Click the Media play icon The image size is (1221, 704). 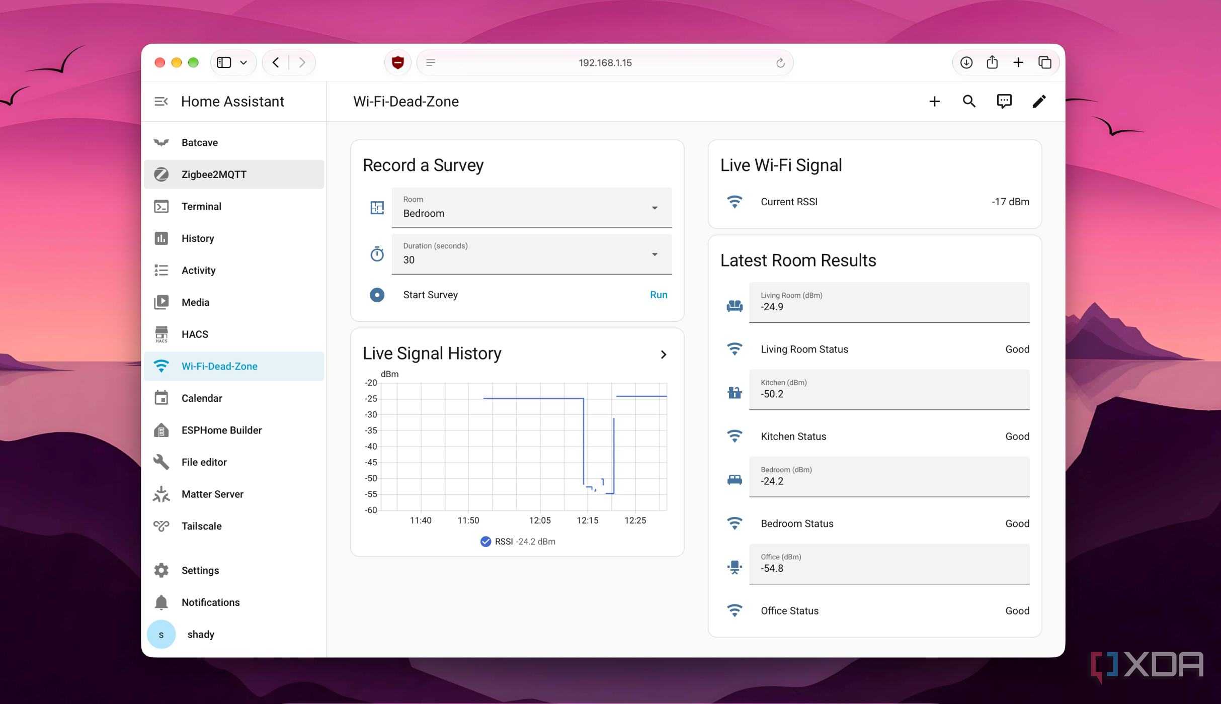coord(161,302)
